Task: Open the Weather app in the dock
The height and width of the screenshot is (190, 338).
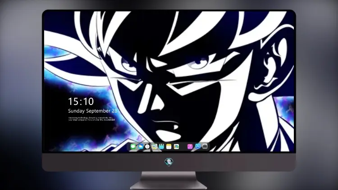Action: (141, 147)
